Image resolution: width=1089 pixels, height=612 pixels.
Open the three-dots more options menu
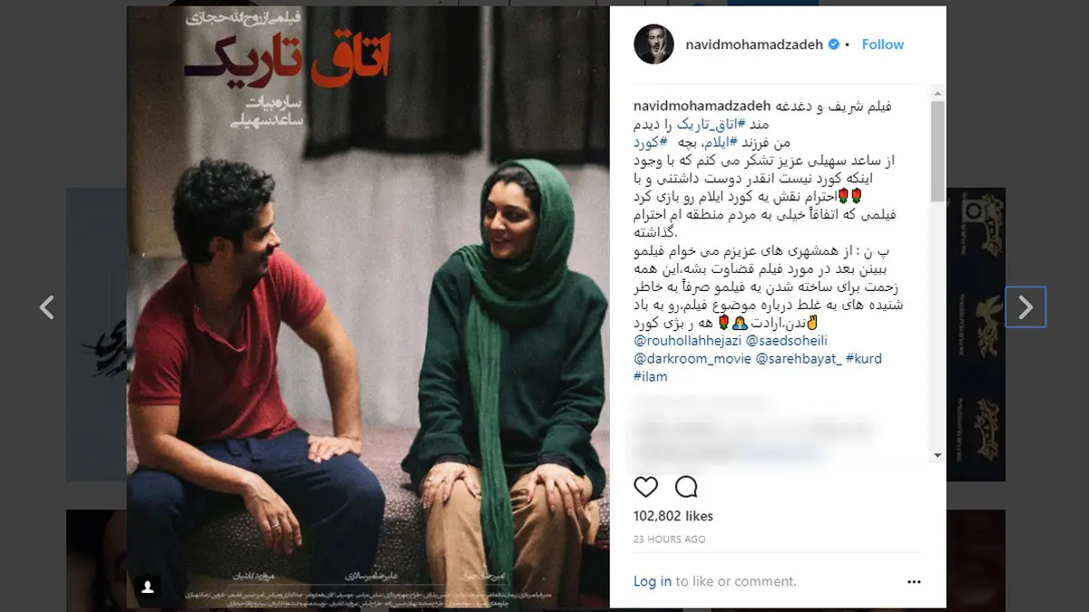[x=914, y=582]
